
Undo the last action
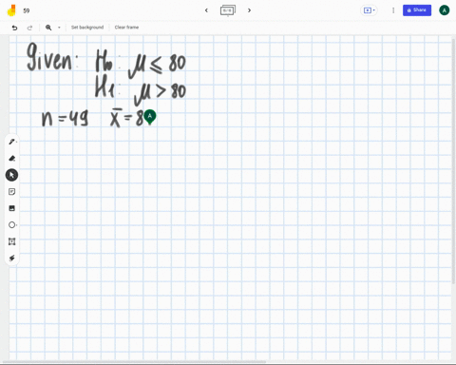14,28
